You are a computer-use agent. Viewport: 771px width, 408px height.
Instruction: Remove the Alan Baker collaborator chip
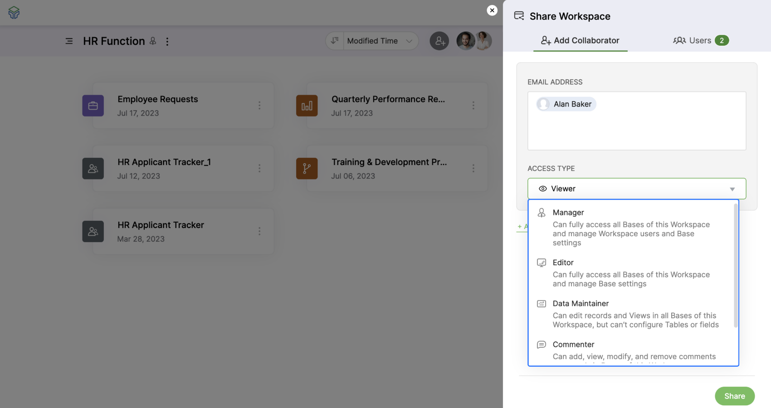[x=566, y=104]
